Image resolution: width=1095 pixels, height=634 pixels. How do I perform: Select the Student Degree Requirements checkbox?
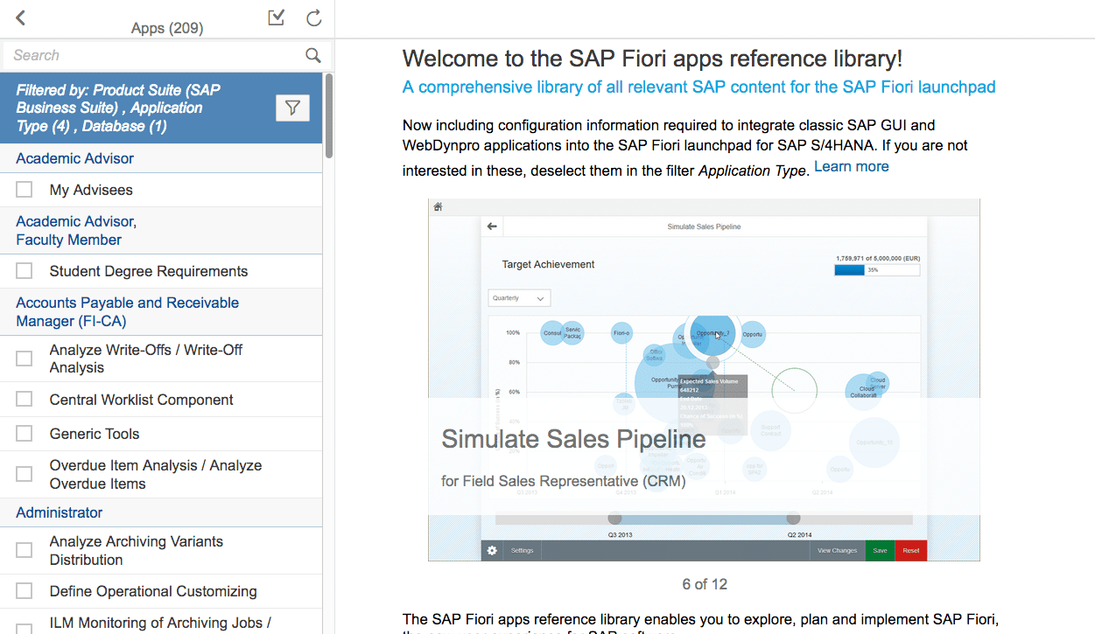25,271
